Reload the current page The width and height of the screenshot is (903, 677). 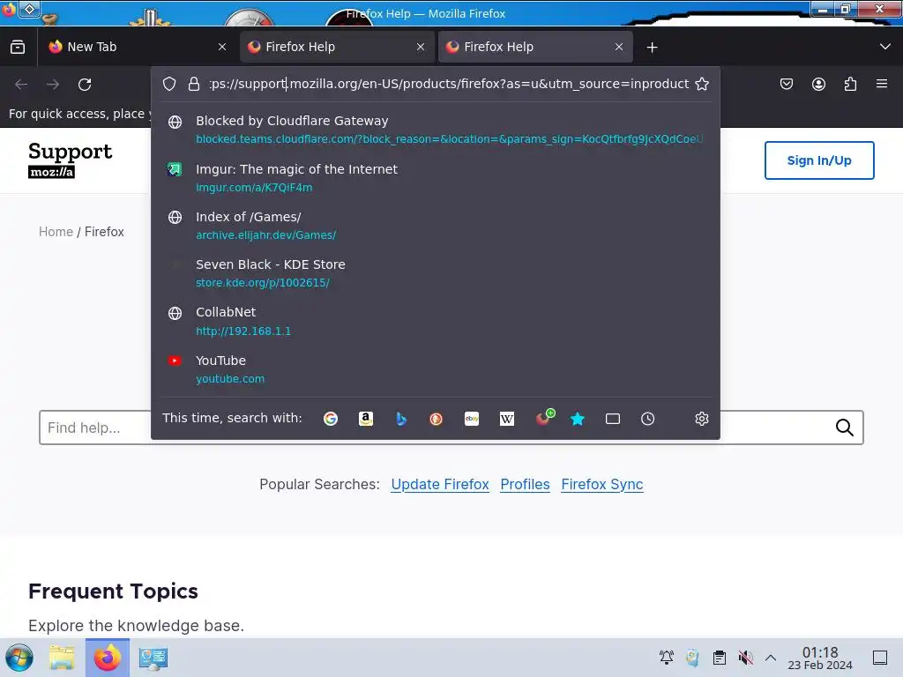point(85,85)
